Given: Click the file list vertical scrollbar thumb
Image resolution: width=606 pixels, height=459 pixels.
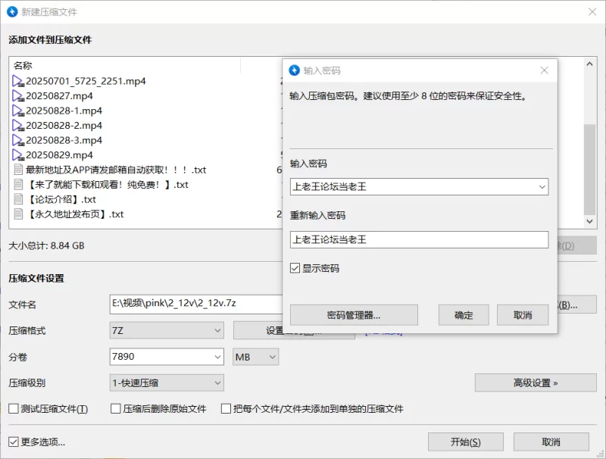Looking at the screenshot, I should coord(589,169).
